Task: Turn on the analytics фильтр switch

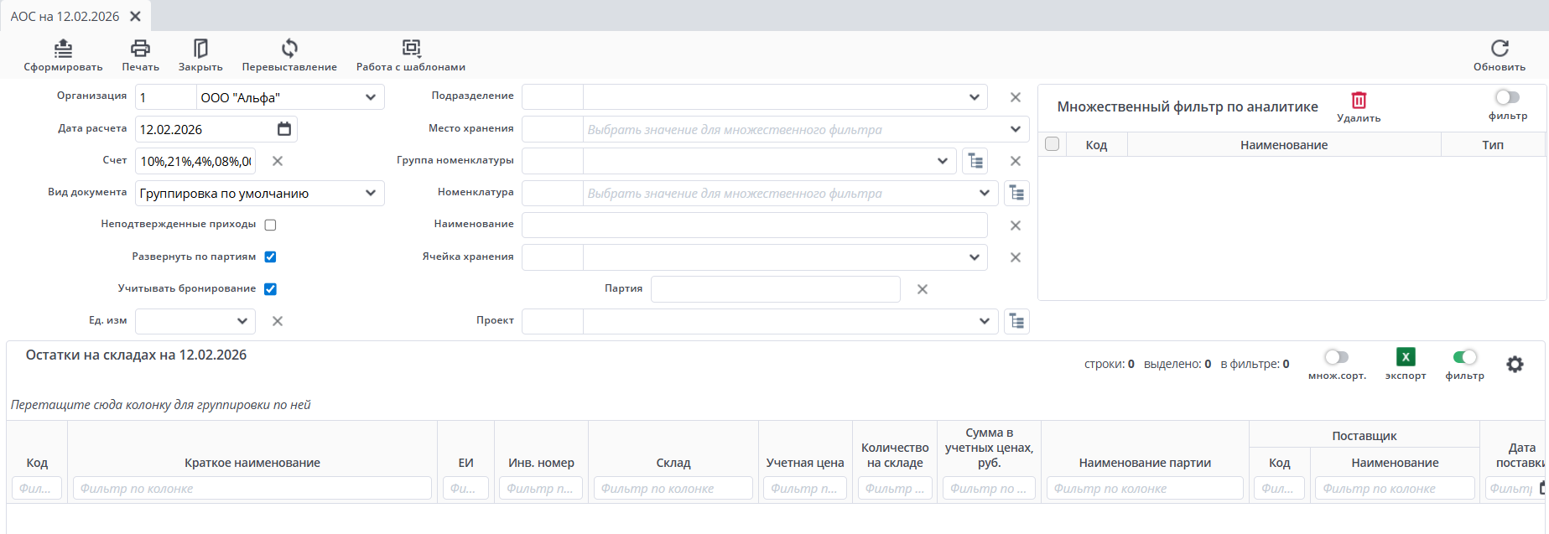Action: (1507, 98)
